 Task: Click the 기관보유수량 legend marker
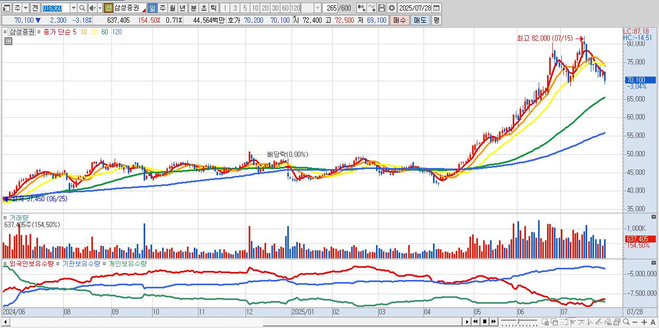(x=59, y=263)
